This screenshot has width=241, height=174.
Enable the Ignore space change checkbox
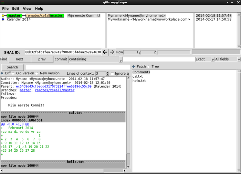click(x=112, y=74)
